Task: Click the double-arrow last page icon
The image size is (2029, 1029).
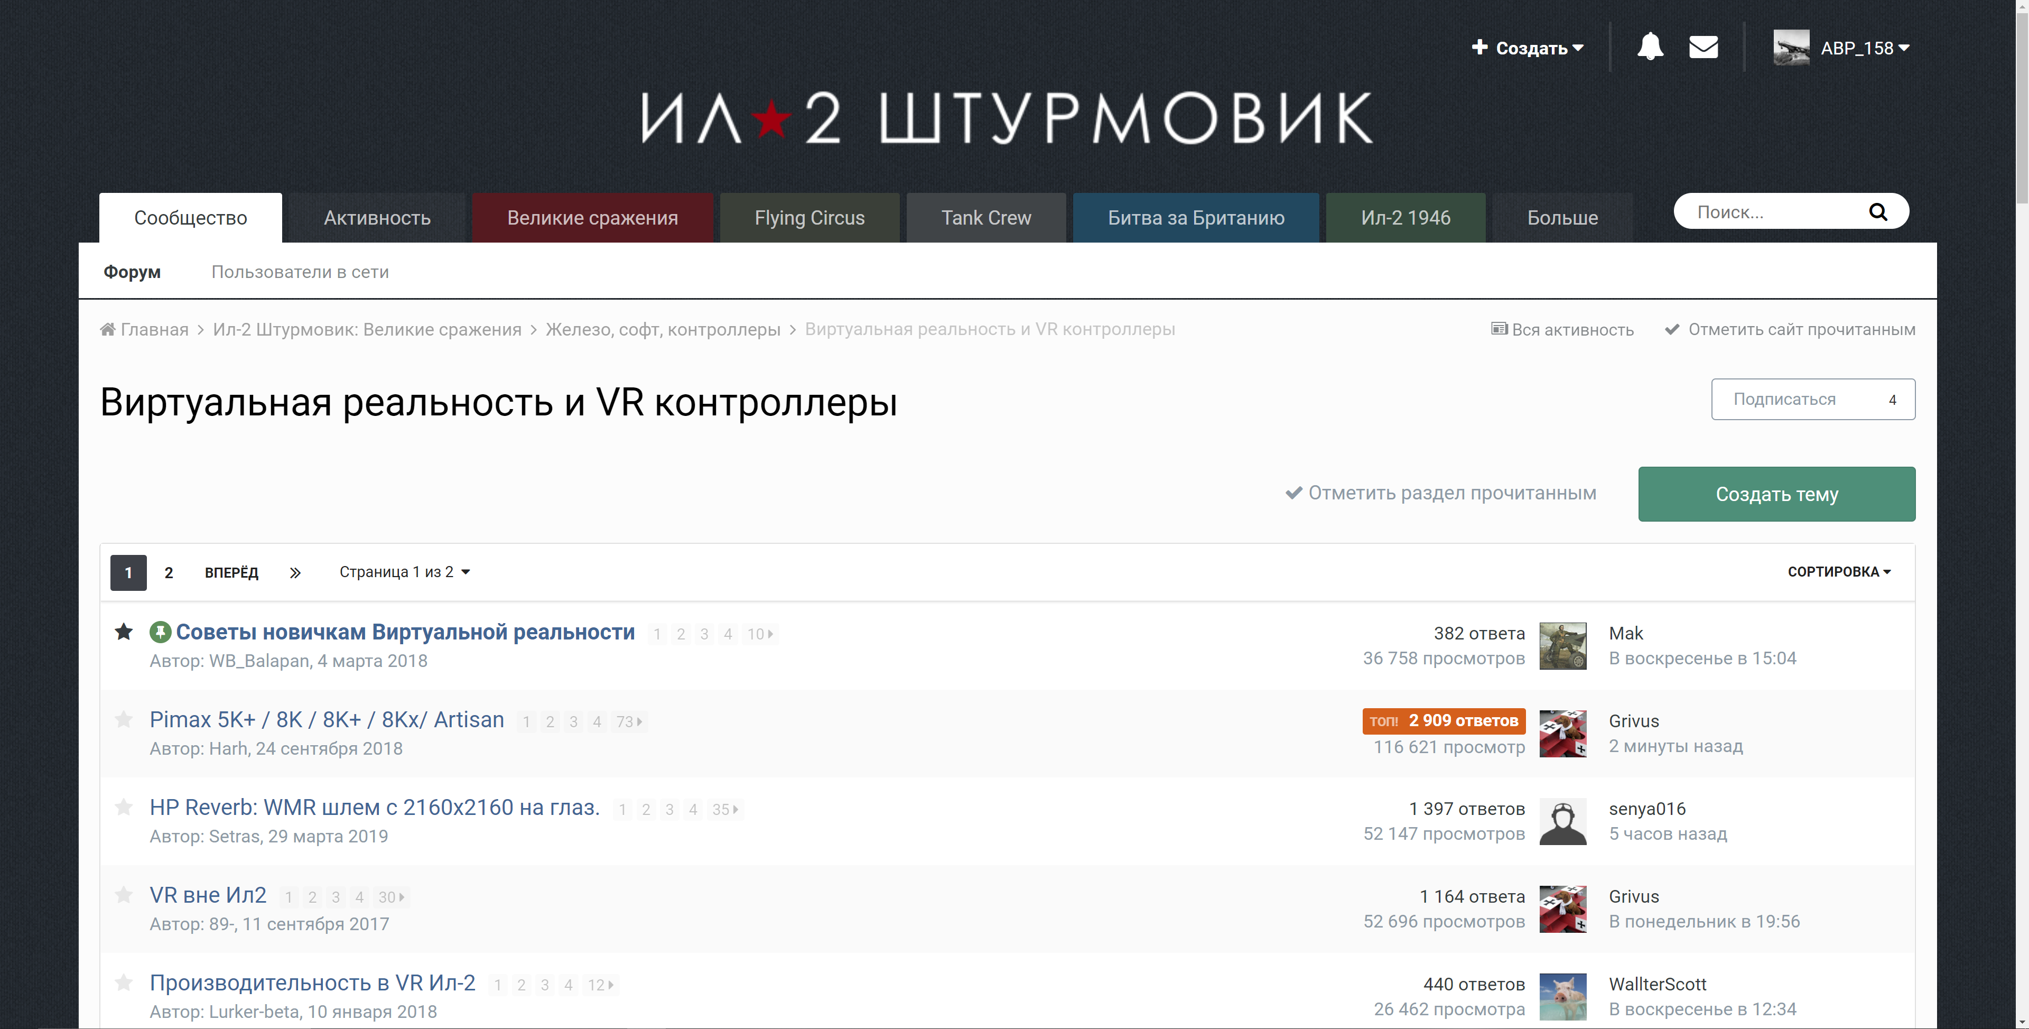Action: click(x=295, y=573)
